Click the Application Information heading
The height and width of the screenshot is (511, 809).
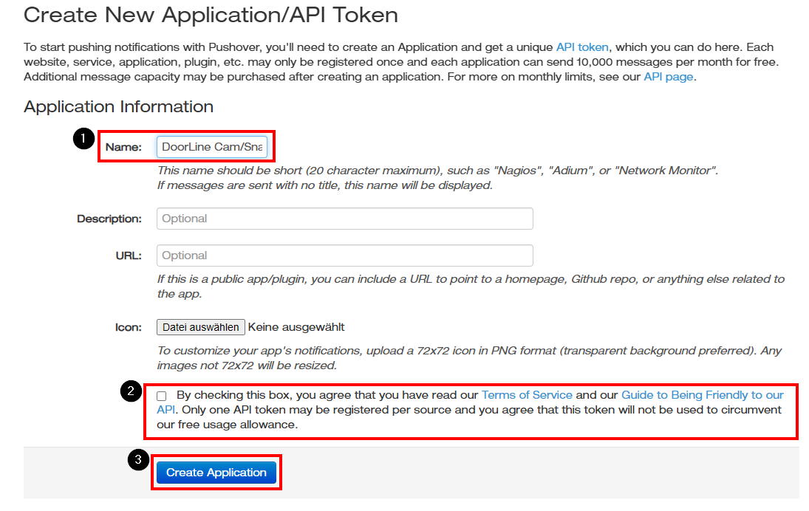coord(118,106)
